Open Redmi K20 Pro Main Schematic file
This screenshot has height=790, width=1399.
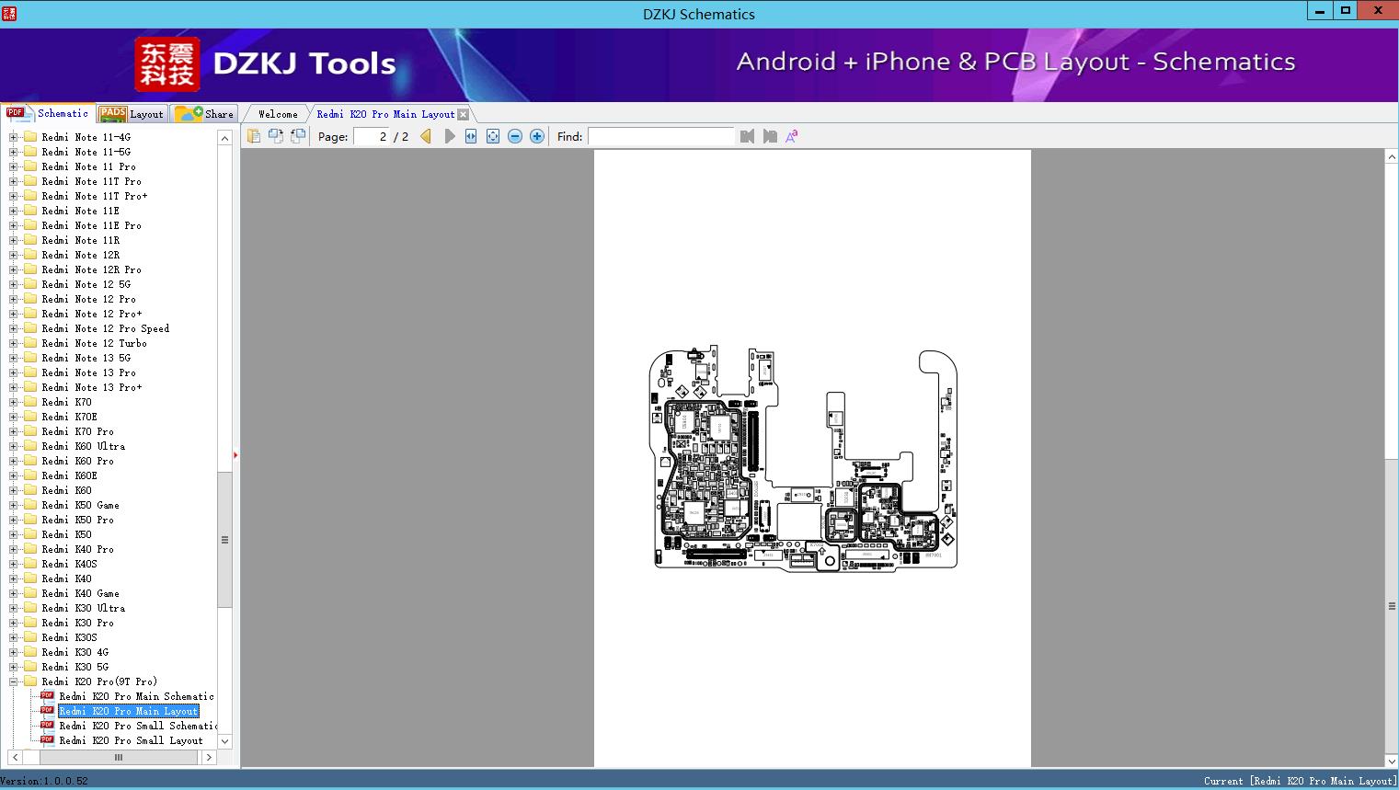136,696
